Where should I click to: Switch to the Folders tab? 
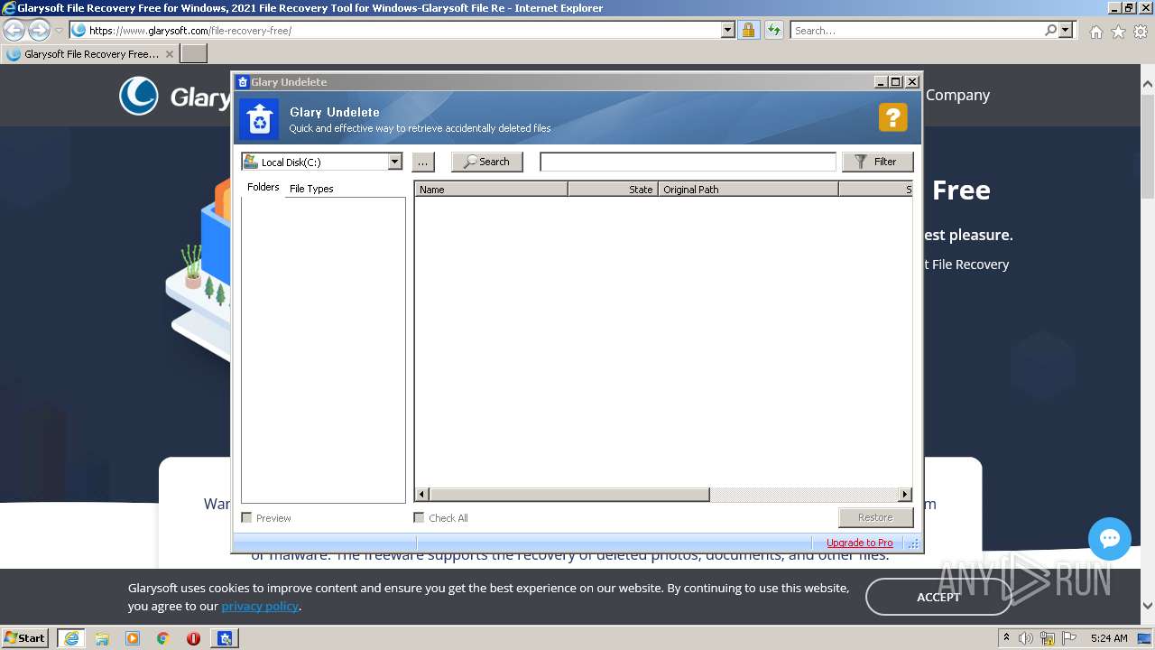263,187
